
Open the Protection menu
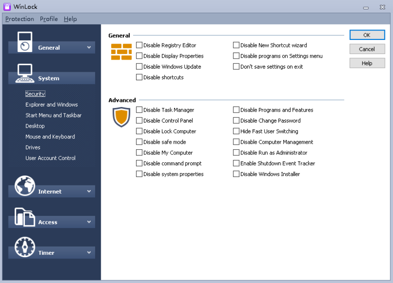[20, 19]
